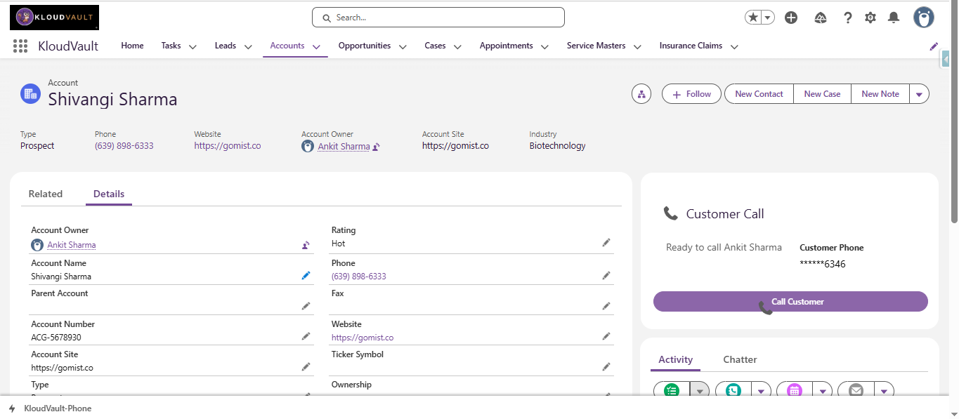Open the favorites list dropdown arrow

768,18
